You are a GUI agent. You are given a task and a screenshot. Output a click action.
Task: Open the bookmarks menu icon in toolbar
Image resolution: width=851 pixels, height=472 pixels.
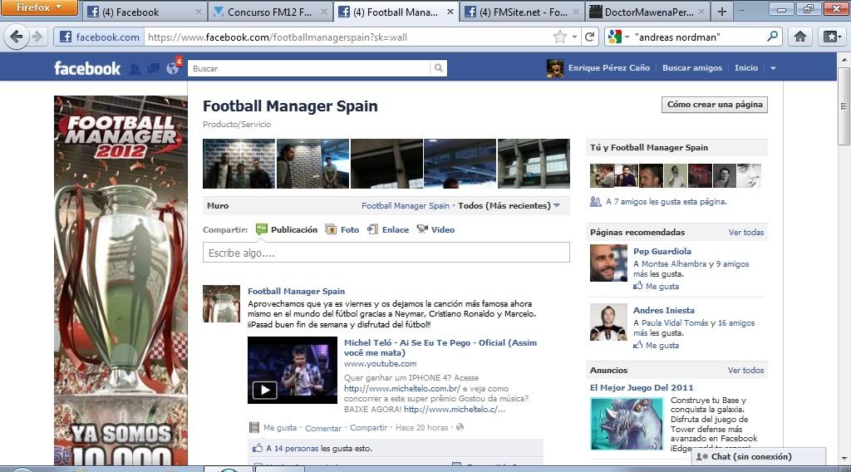[831, 37]
